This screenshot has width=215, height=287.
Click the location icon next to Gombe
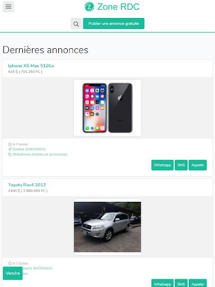10,149
